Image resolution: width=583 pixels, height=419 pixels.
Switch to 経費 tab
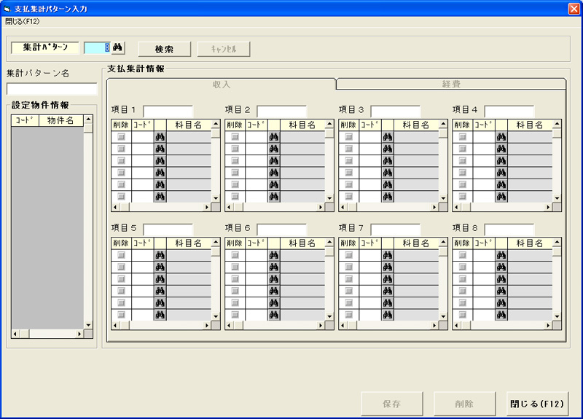(x=451, y=84)
